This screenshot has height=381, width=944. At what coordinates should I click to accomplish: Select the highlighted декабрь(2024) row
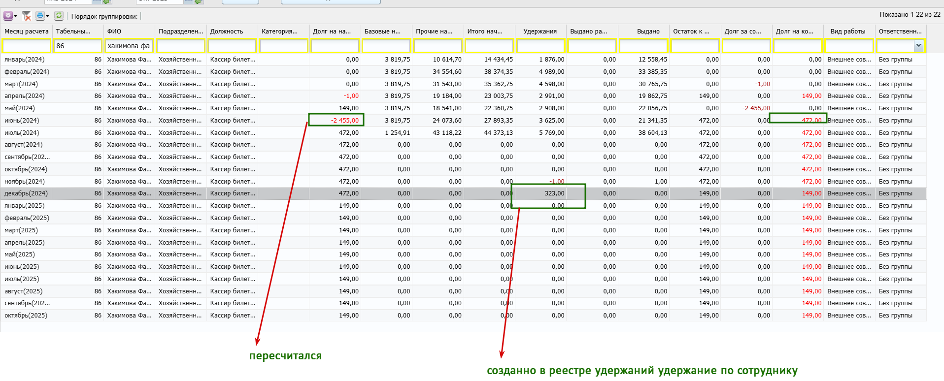point(464,193)
